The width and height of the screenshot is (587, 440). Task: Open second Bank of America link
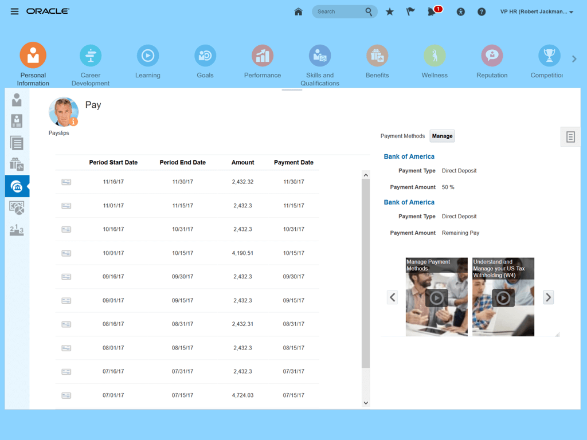(409, 202)
